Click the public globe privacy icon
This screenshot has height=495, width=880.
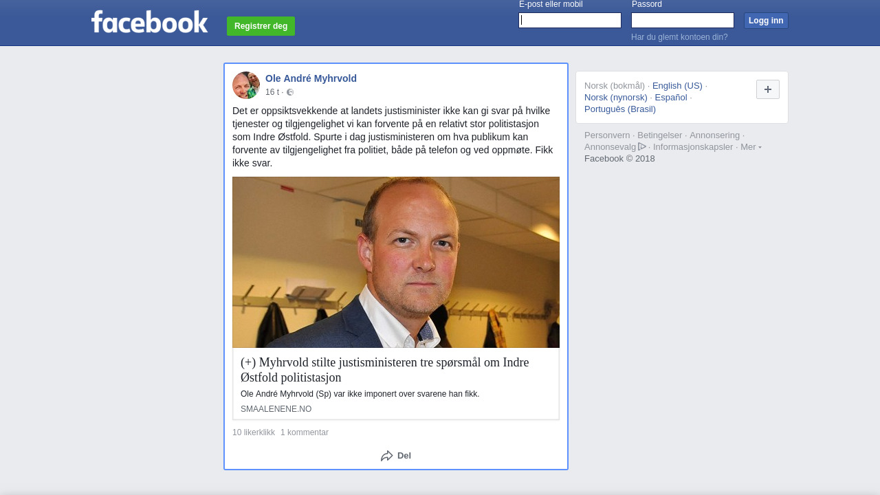click(290, 92)
